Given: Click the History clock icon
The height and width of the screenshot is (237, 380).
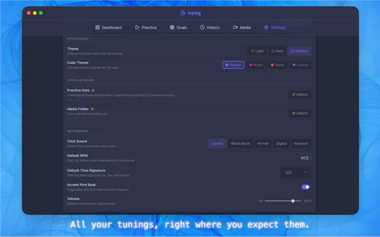Looking at the screenshot, I should 202,27.
